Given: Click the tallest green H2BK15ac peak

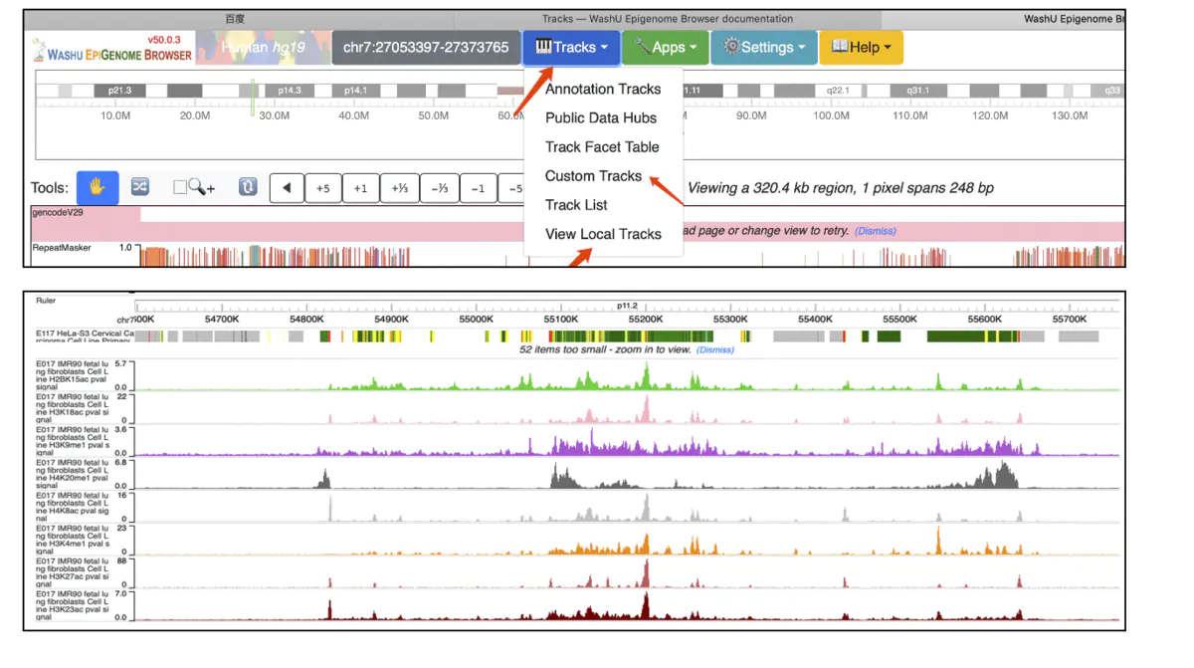Looking at the screenshot, I should point(647,376).
